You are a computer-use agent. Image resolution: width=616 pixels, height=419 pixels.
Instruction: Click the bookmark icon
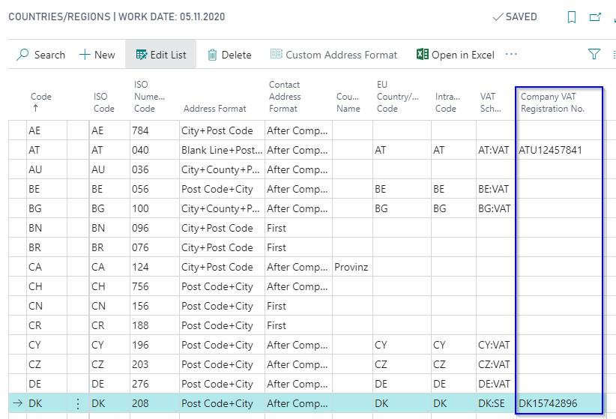572,17
